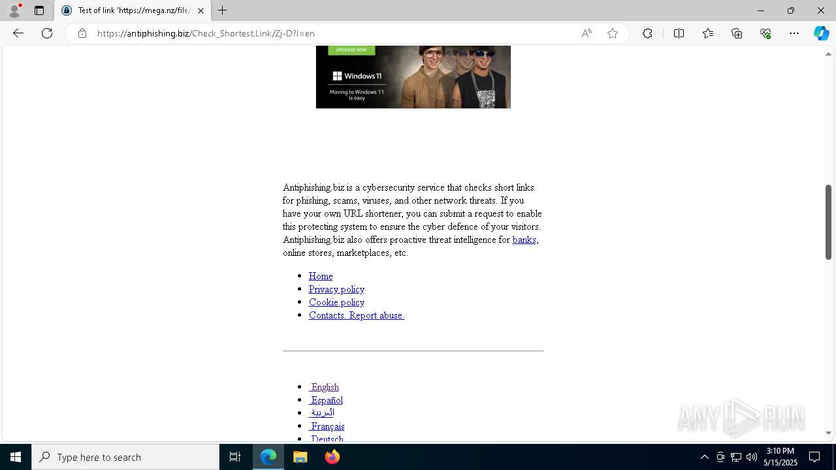Screen dimensions: 836x470
Task: Follow the 'banks' hyperlink
Action: coord(524,240)
